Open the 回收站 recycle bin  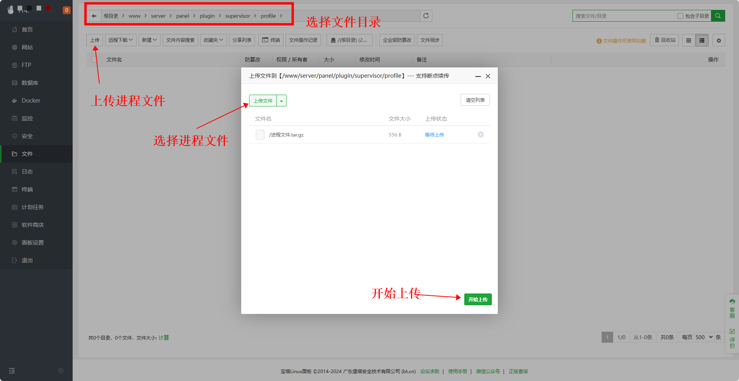(665, 40)
